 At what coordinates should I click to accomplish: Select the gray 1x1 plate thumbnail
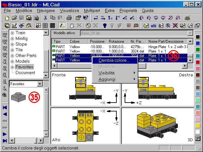(x=18, y=97)
